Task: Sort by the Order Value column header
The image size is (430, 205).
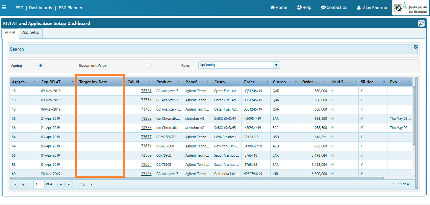Action: tap(314, 82)
